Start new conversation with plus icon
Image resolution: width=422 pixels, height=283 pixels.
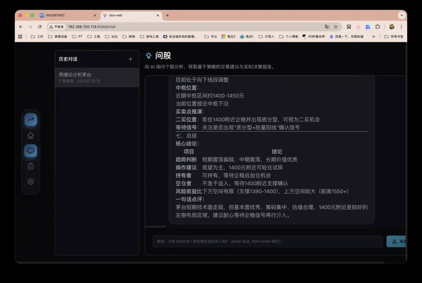click(131, 59)
